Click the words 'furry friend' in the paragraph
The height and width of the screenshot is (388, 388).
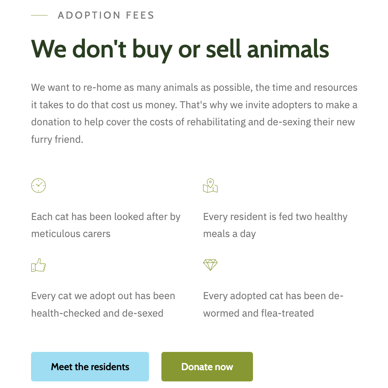tap(57, 139)
